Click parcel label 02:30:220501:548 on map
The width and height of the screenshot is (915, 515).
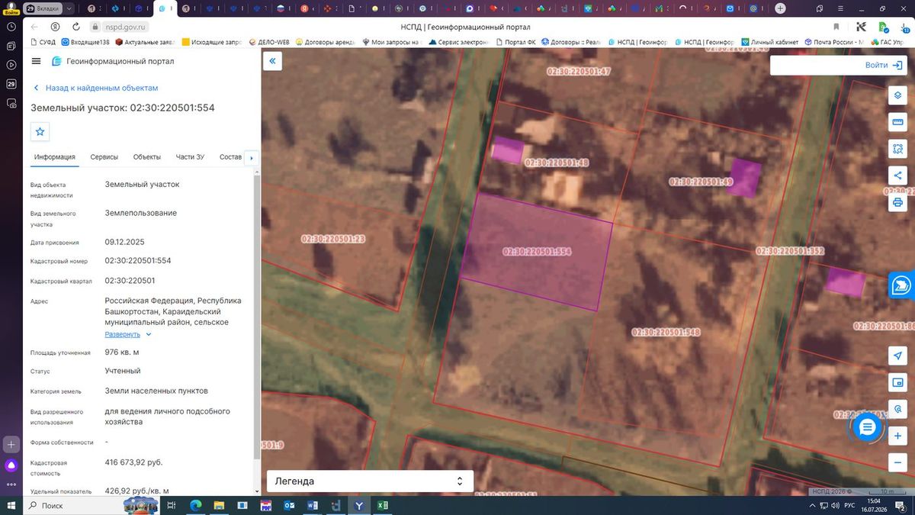pos(666,332)
